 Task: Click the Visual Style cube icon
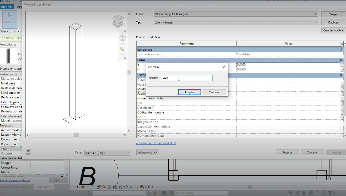pyautogui.click(x=98, y=187)
